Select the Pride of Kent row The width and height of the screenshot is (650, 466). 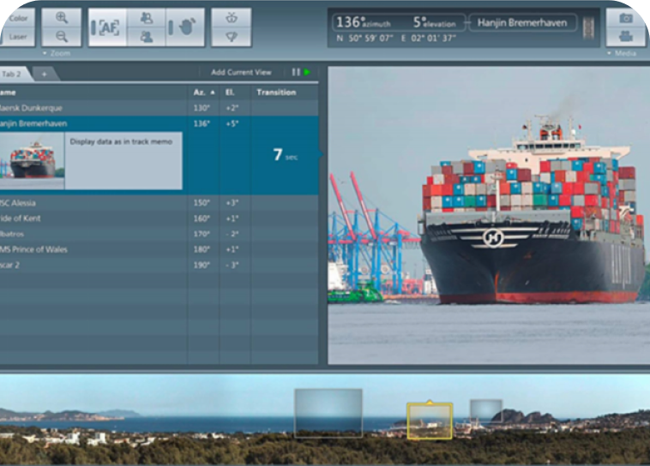click(x=159, y=218)
